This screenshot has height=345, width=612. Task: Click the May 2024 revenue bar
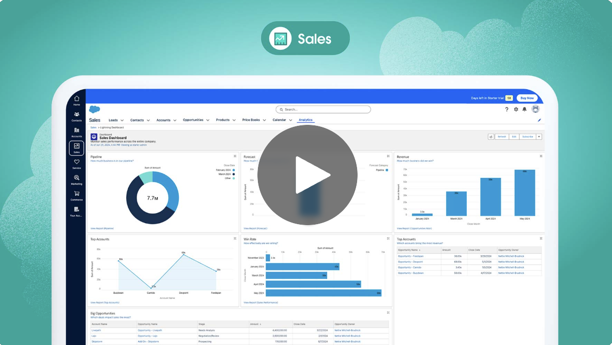pyautogui.click(x=525, y=193)
